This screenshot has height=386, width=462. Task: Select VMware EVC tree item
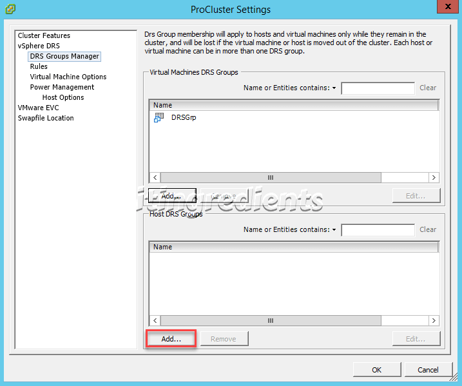pos(38,108)
